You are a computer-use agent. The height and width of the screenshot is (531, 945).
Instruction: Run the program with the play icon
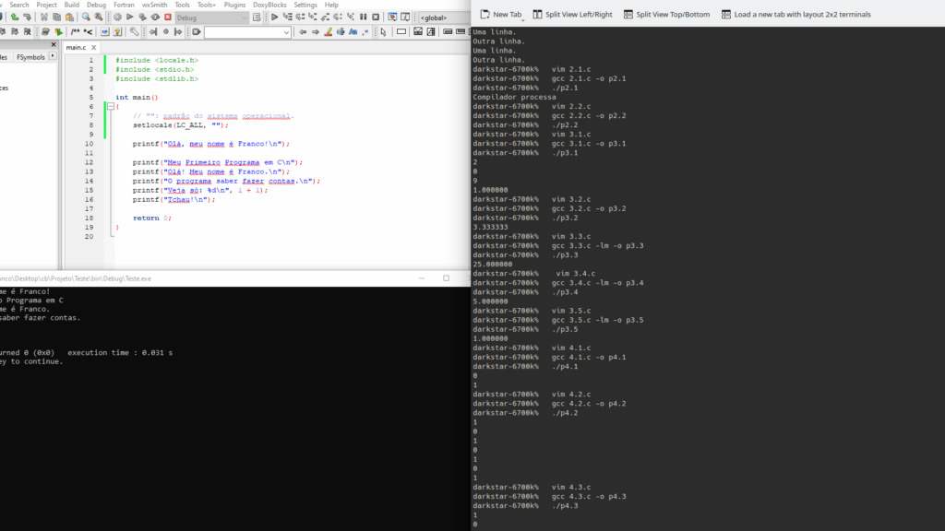point(129,18)
